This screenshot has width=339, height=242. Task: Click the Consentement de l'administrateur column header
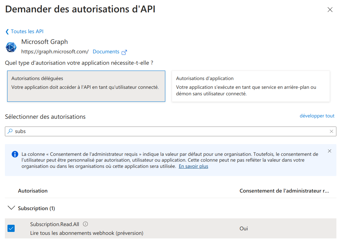(x=284, y=191)
